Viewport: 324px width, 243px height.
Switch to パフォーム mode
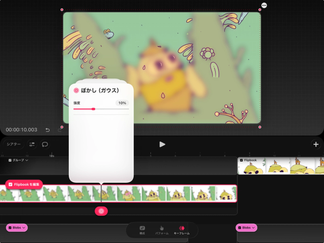[x=162, y=230]
